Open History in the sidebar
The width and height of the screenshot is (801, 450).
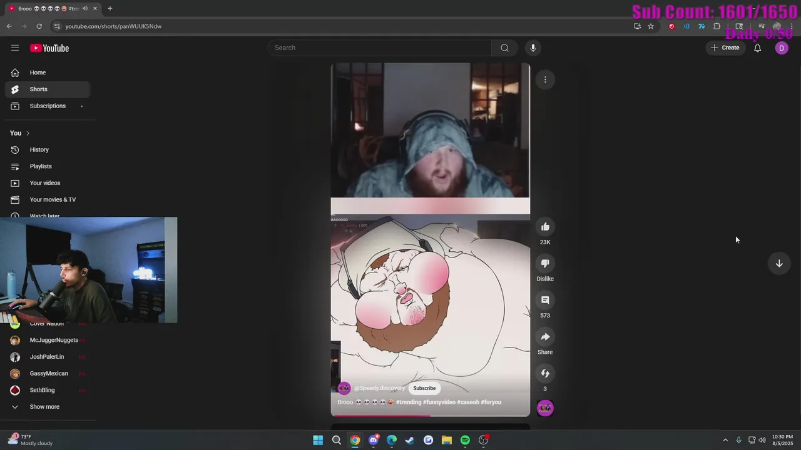pyautogui.click(x=48, y=150)
